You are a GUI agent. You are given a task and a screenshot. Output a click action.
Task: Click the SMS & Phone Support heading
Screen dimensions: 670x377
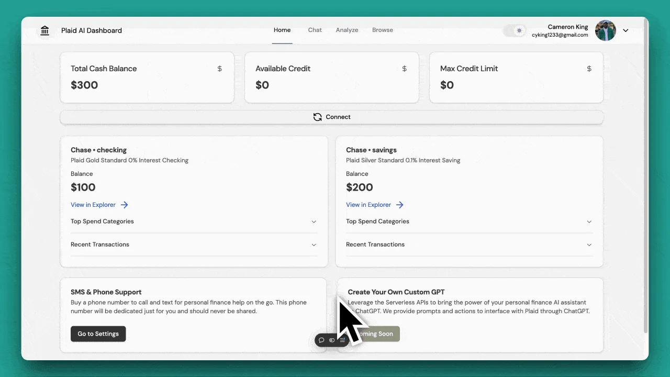(x=106, y=292)
